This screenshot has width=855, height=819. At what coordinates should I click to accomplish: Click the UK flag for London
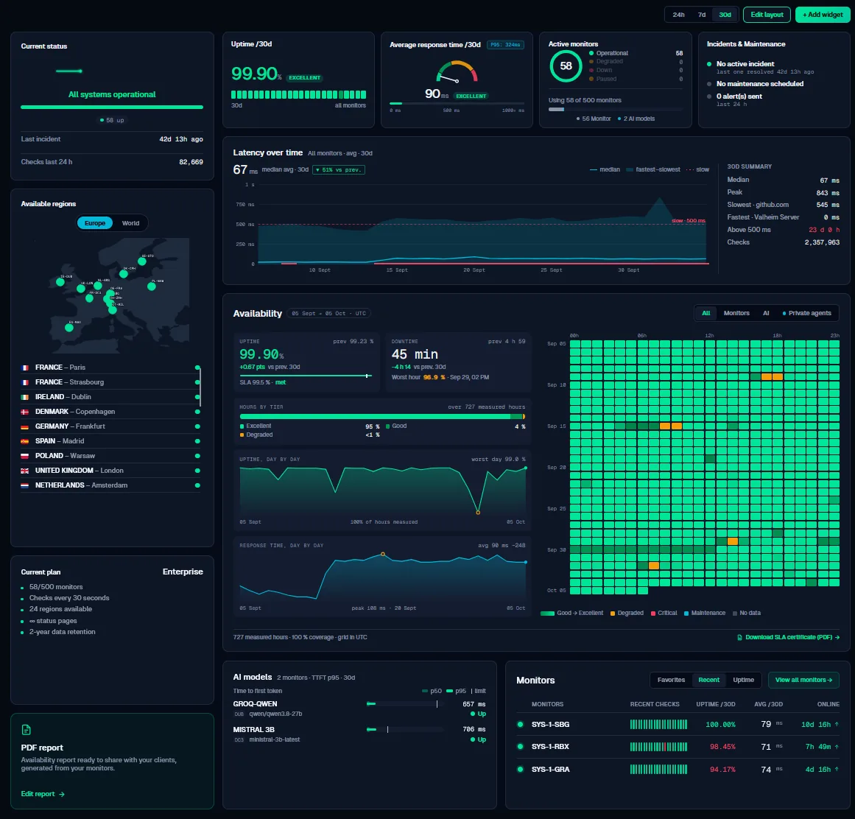pyautogui.click(x=24, y=471)
